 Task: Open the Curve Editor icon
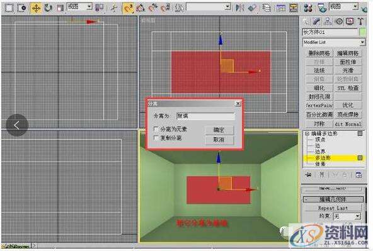(x=281, y=8)
